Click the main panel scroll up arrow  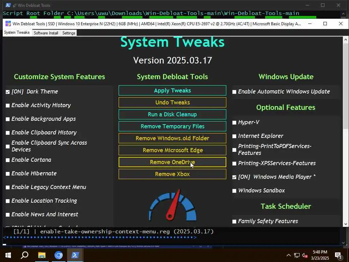click(346, 40)
